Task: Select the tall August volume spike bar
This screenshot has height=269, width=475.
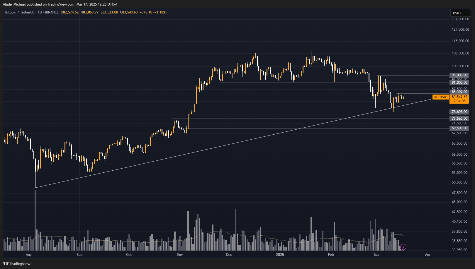Action: coord(35,220)
